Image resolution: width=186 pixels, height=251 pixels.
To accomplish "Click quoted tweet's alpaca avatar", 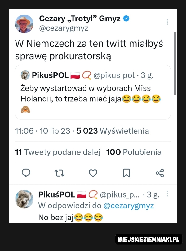I will point(25,75).
